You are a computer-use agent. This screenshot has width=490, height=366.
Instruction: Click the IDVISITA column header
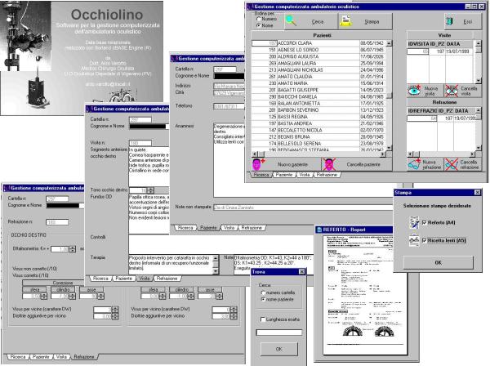click(418, 44)
